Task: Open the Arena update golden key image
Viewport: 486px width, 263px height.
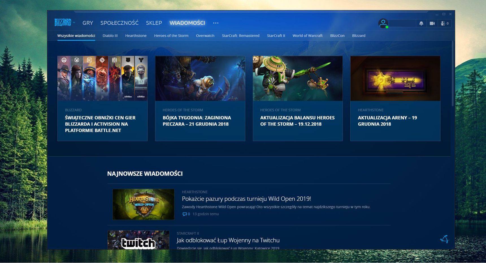Action: click(395, 78)
